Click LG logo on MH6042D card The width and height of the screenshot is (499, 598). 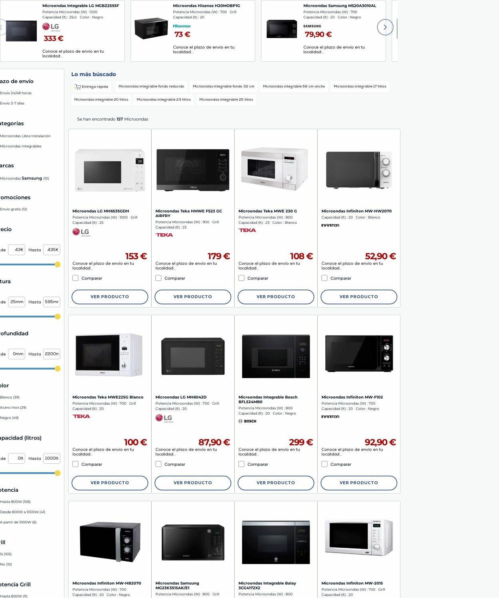[164, 418]
